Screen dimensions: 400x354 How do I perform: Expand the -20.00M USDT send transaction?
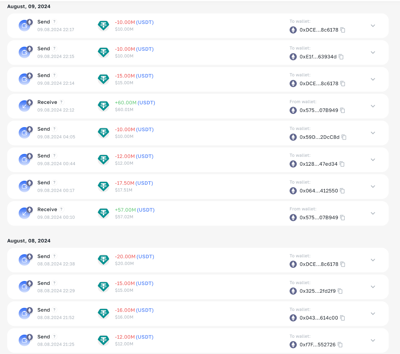[x=373, y=260]
